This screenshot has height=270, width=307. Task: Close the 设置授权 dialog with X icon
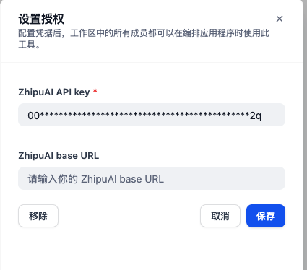click(x=280, y=19)
